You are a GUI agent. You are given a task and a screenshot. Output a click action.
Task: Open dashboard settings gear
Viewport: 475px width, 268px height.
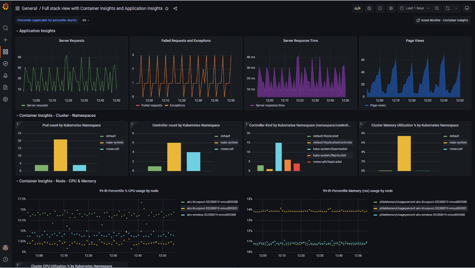coord(390,8)
